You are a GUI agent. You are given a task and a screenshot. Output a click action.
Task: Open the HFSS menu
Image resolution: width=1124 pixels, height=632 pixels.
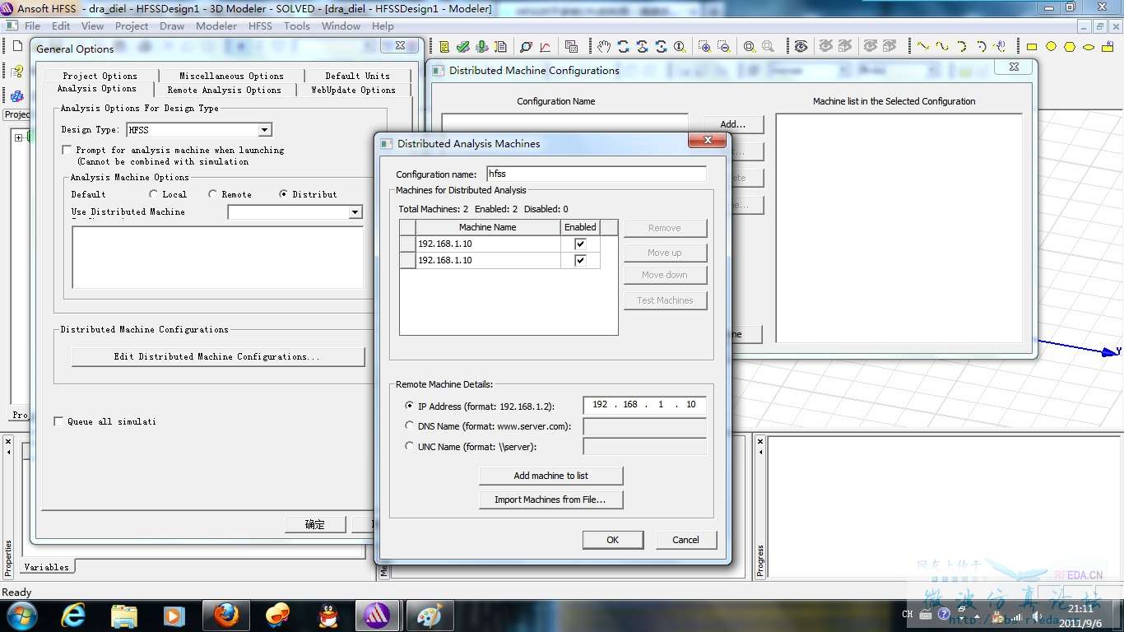tap(260, 26)
